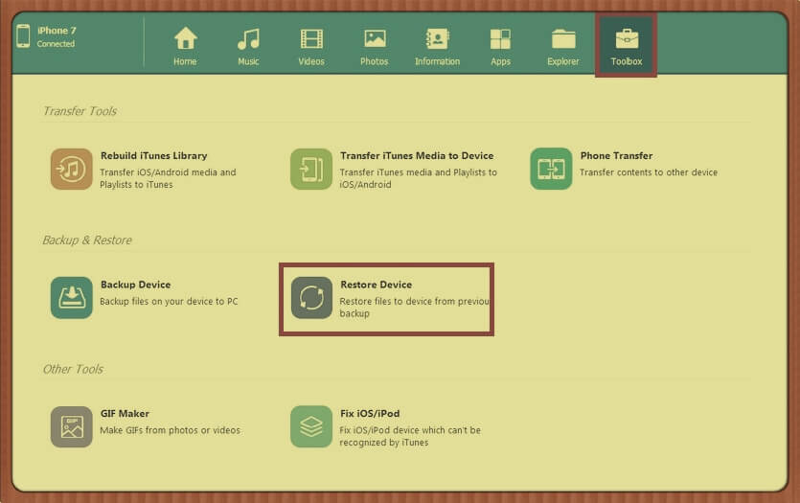Click 'Backup files on your device to PC'
The width and height of the screenshot is (800, 503).
point(169,302)
